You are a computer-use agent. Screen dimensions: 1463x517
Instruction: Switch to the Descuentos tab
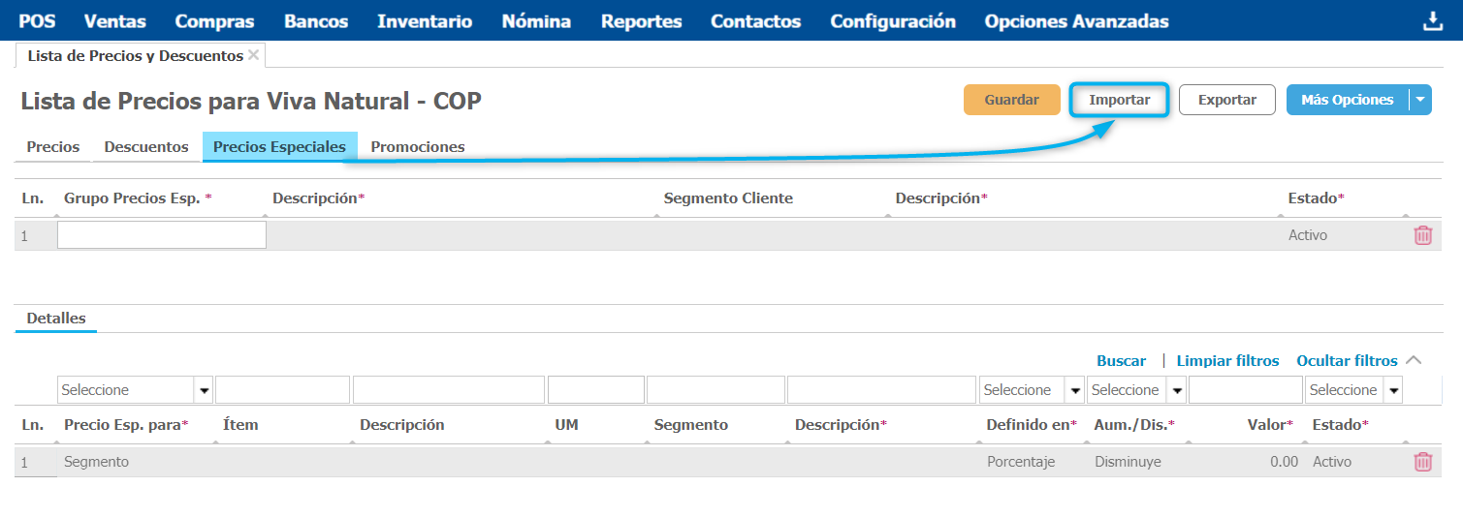[146, 147]
